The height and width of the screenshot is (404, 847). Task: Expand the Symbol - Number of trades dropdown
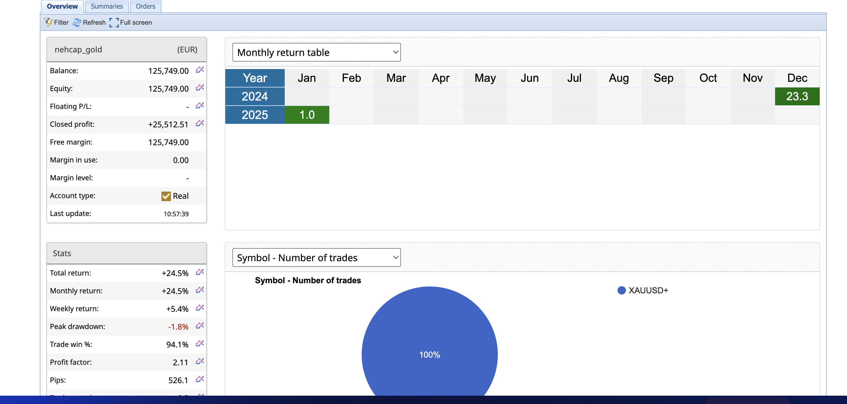316,257
